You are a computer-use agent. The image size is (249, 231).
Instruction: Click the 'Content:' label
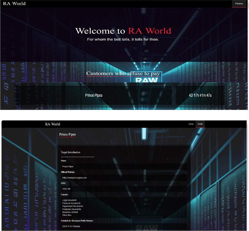click(64, 194)
